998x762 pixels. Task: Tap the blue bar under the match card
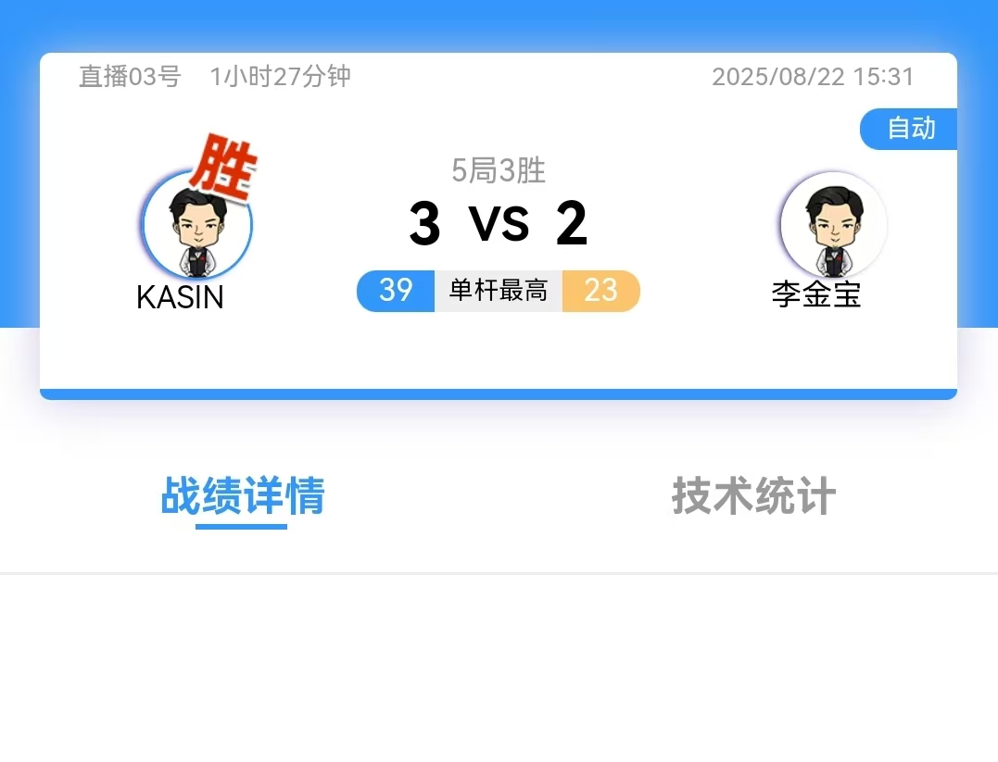pyautogui.click(x=499, y=394)
